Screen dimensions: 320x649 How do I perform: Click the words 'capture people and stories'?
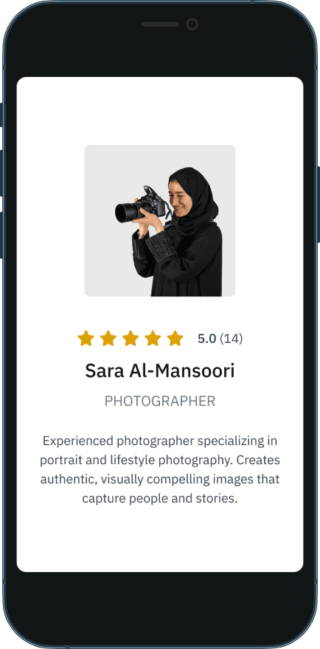click(x=159, y=498)
